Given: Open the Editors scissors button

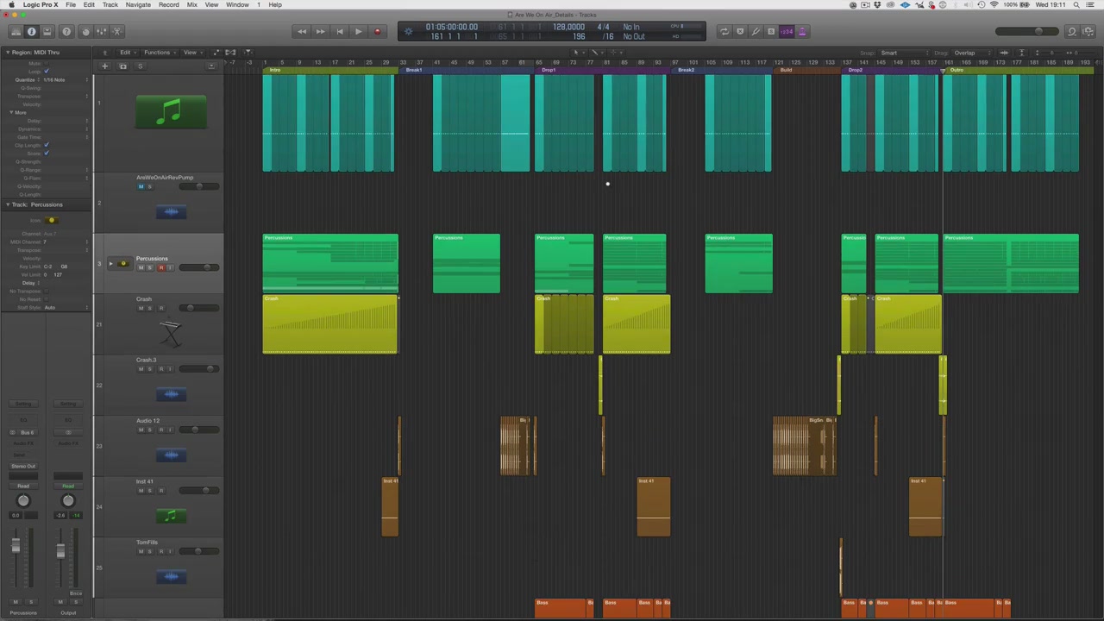Looking at the screenshot, I should click(x=117, y=32).
